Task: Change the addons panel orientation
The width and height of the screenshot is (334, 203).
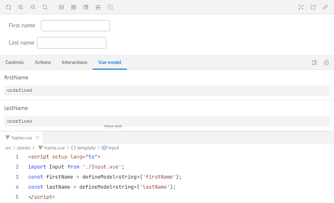Action: pyautogui.click(x=314, y=63)
